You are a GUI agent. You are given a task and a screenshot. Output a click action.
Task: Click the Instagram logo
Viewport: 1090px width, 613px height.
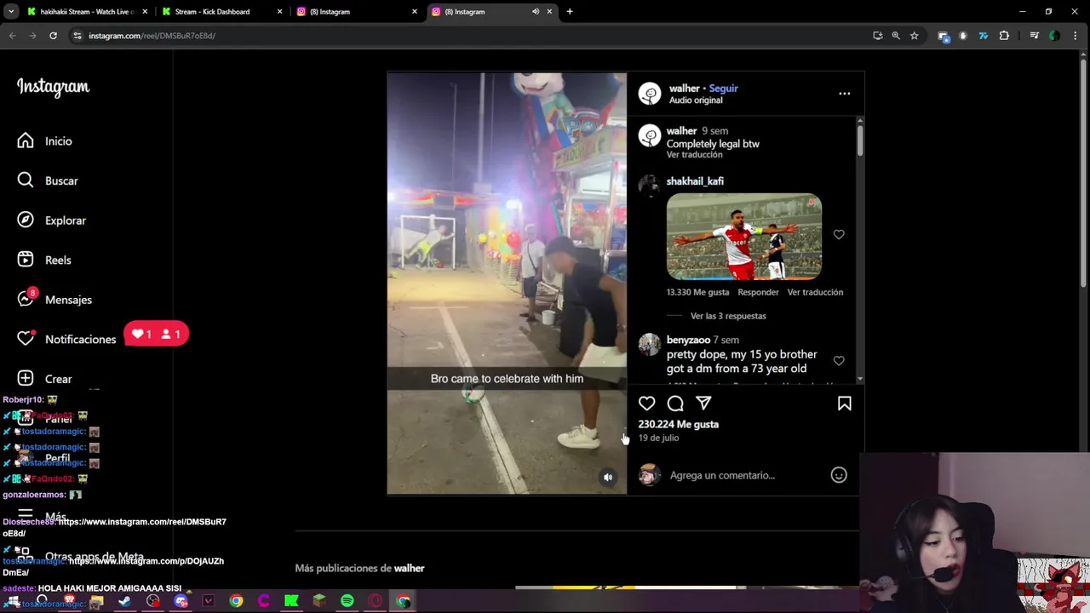click(x=53, y=87)
